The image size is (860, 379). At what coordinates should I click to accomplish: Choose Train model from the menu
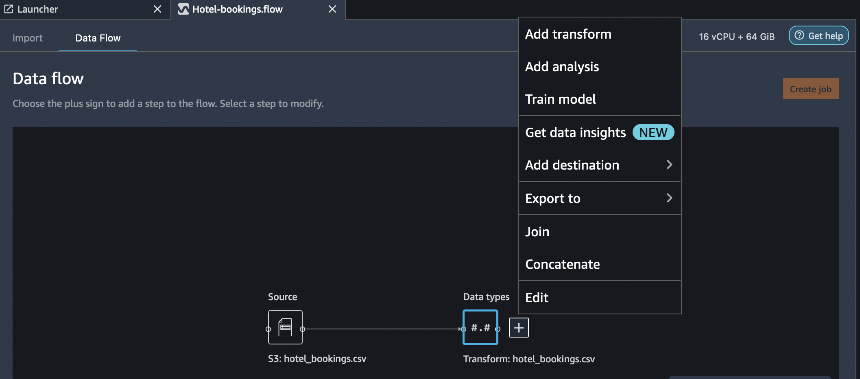[561, 99]
